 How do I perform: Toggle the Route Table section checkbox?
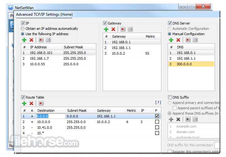[23, 97]
